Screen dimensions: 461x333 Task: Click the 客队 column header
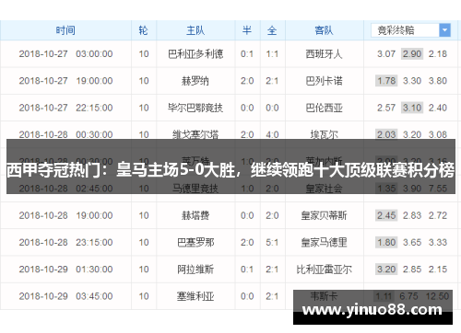[324, 30]
